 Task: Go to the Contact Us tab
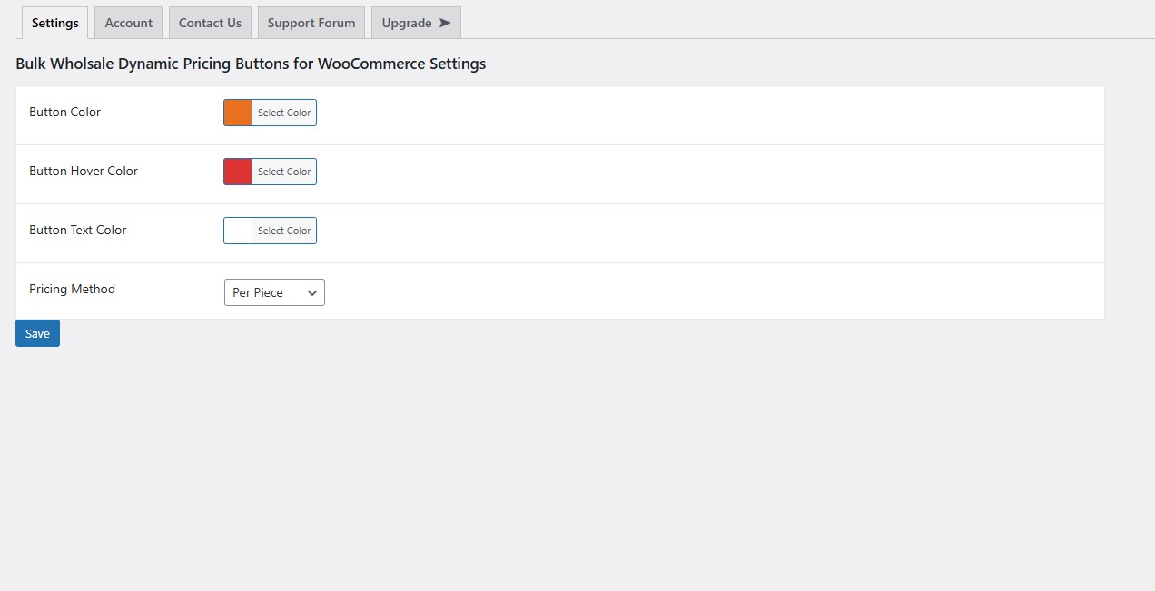pos(210,23)
